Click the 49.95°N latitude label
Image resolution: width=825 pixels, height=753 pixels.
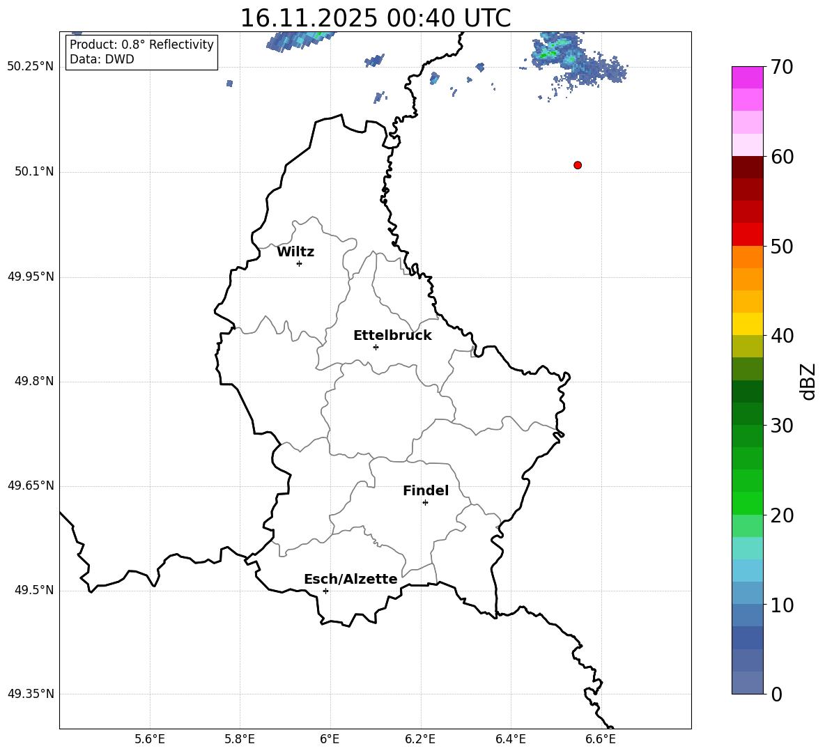pyautogui.click(x=31, y=277)
